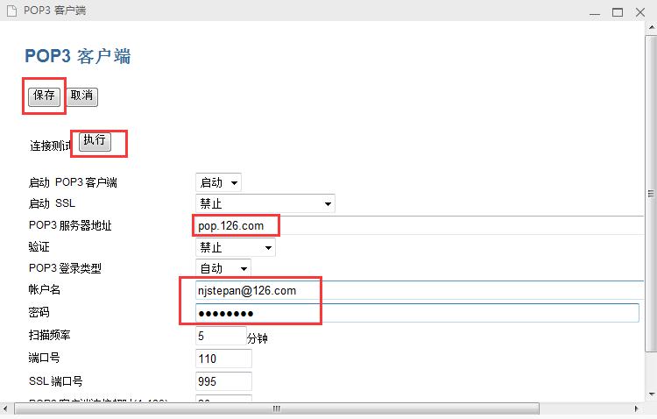This screenshot has height=419, width=657.
Task: Click the 帐户名 field with njstepan@126.com
Action: [x=420, y=290]
